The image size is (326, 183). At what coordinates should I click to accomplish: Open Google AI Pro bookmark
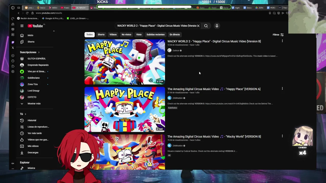[53, 18]
